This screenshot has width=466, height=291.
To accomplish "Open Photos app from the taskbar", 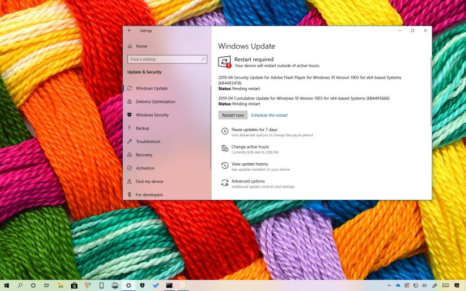I will click(115, 285).
